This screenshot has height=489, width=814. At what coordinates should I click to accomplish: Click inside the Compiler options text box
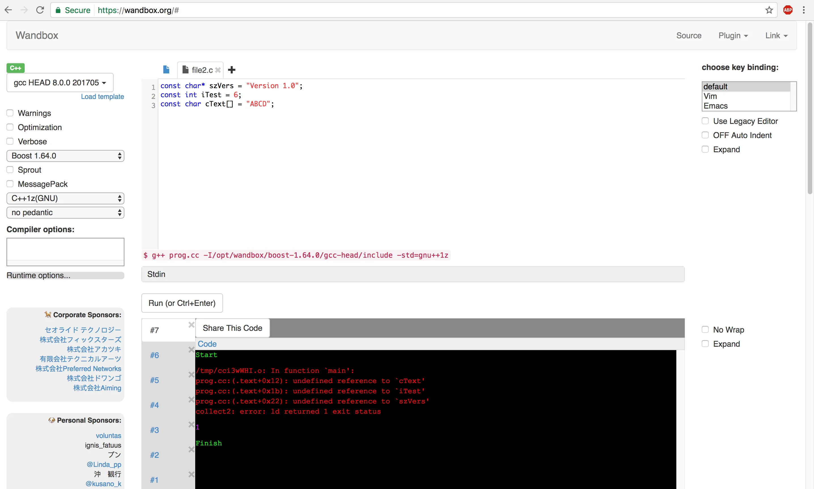click(65, 249)
